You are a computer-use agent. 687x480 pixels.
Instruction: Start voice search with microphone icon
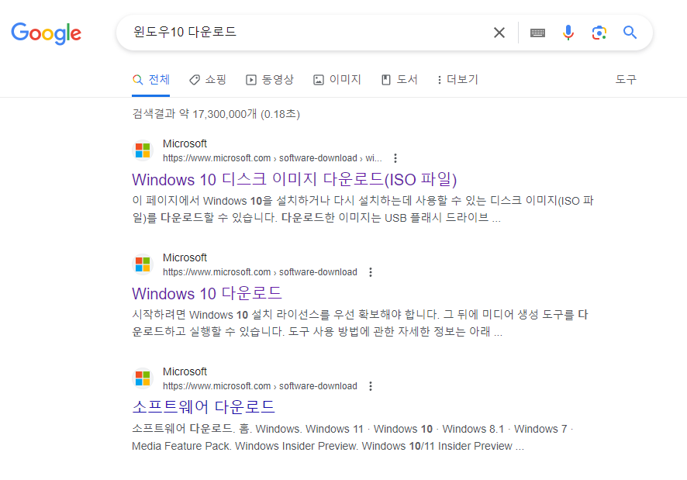pos(568,33)
